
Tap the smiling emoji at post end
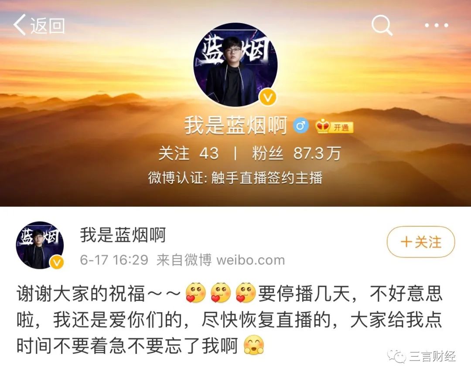coord(254,345)
